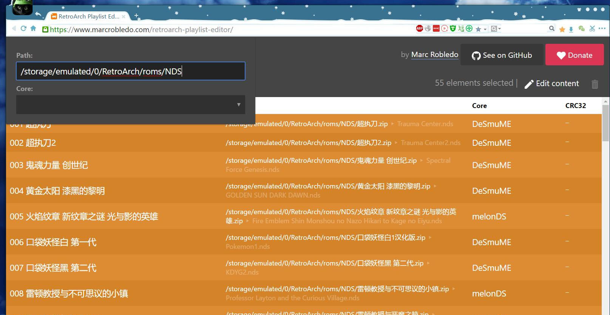Click the path containing Pokemon1.nds
The width and height of the screenshot is (610, 315).
pyautogui.click(x=329, y=242)
